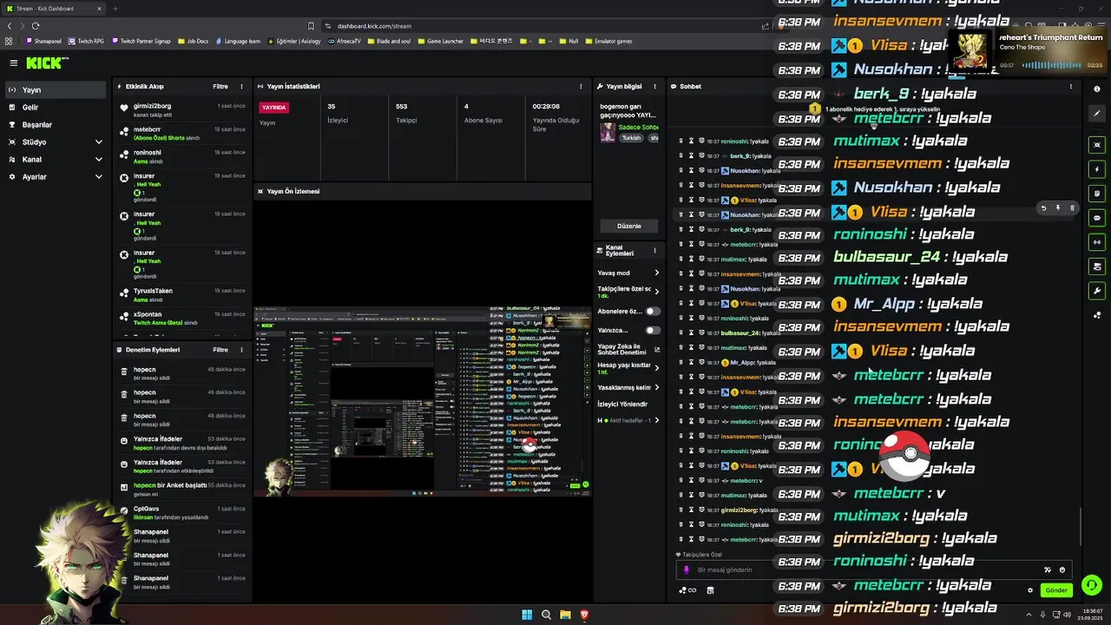Click the info icon in the right toolbar

point(1097,89)
